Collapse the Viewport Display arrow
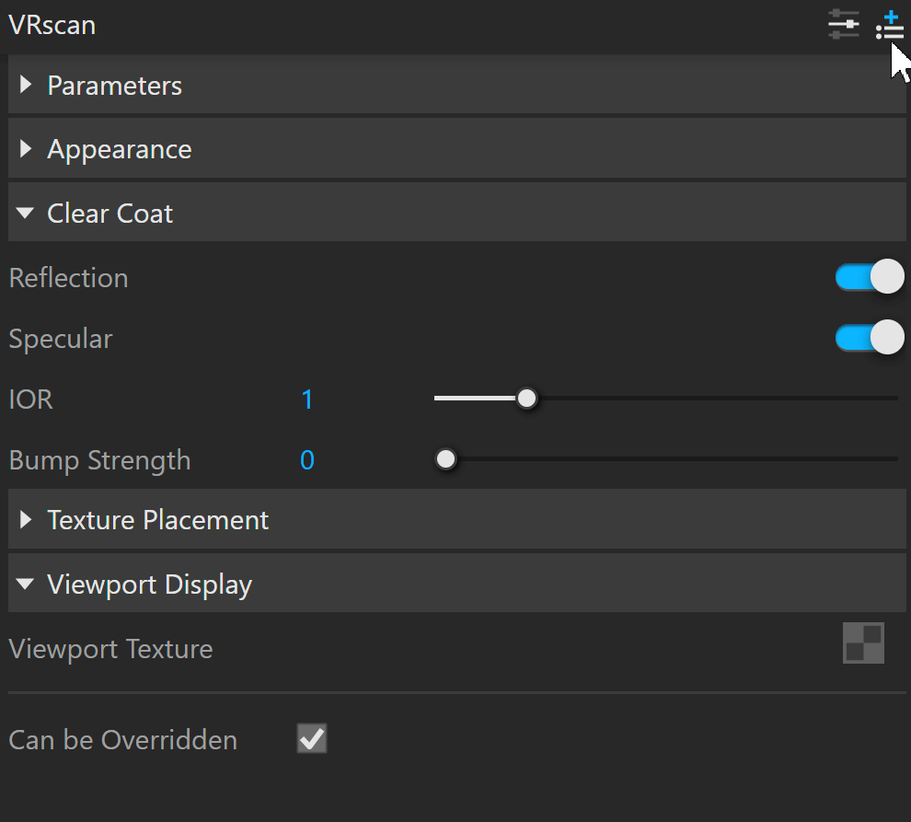 tap(25, 583)
